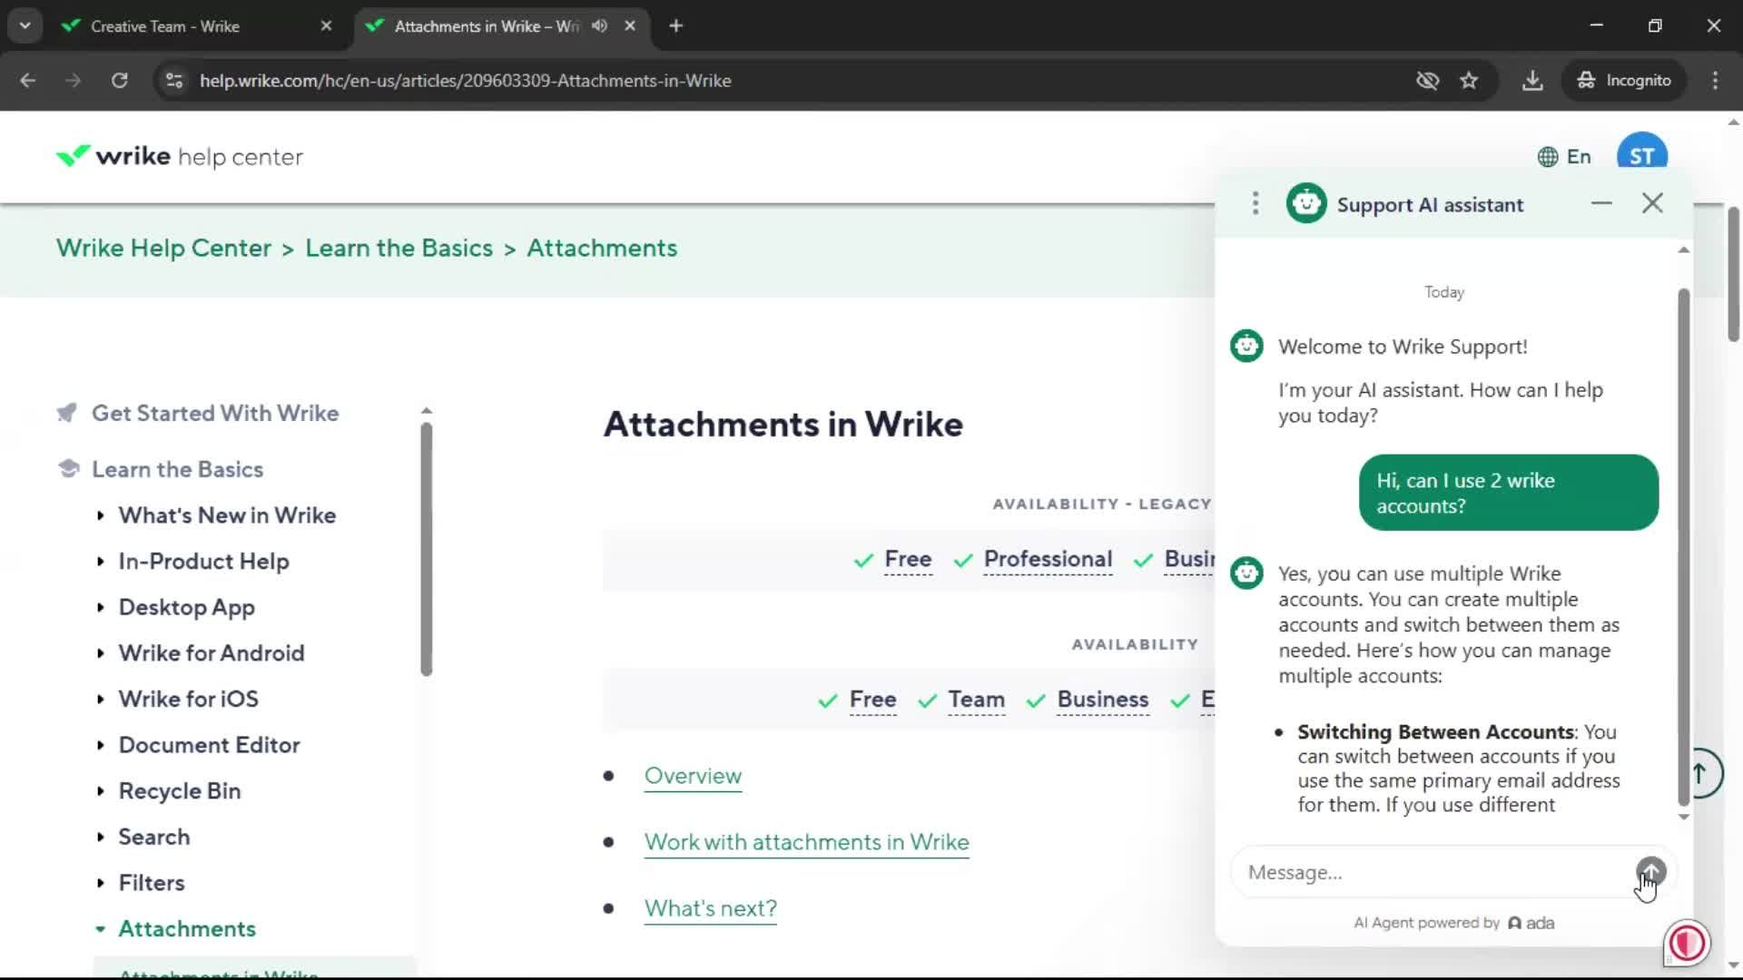Click the red circular extension icon bottom right
Viewport: 1743px width, 980px height.
click(x=1687, y=944)
